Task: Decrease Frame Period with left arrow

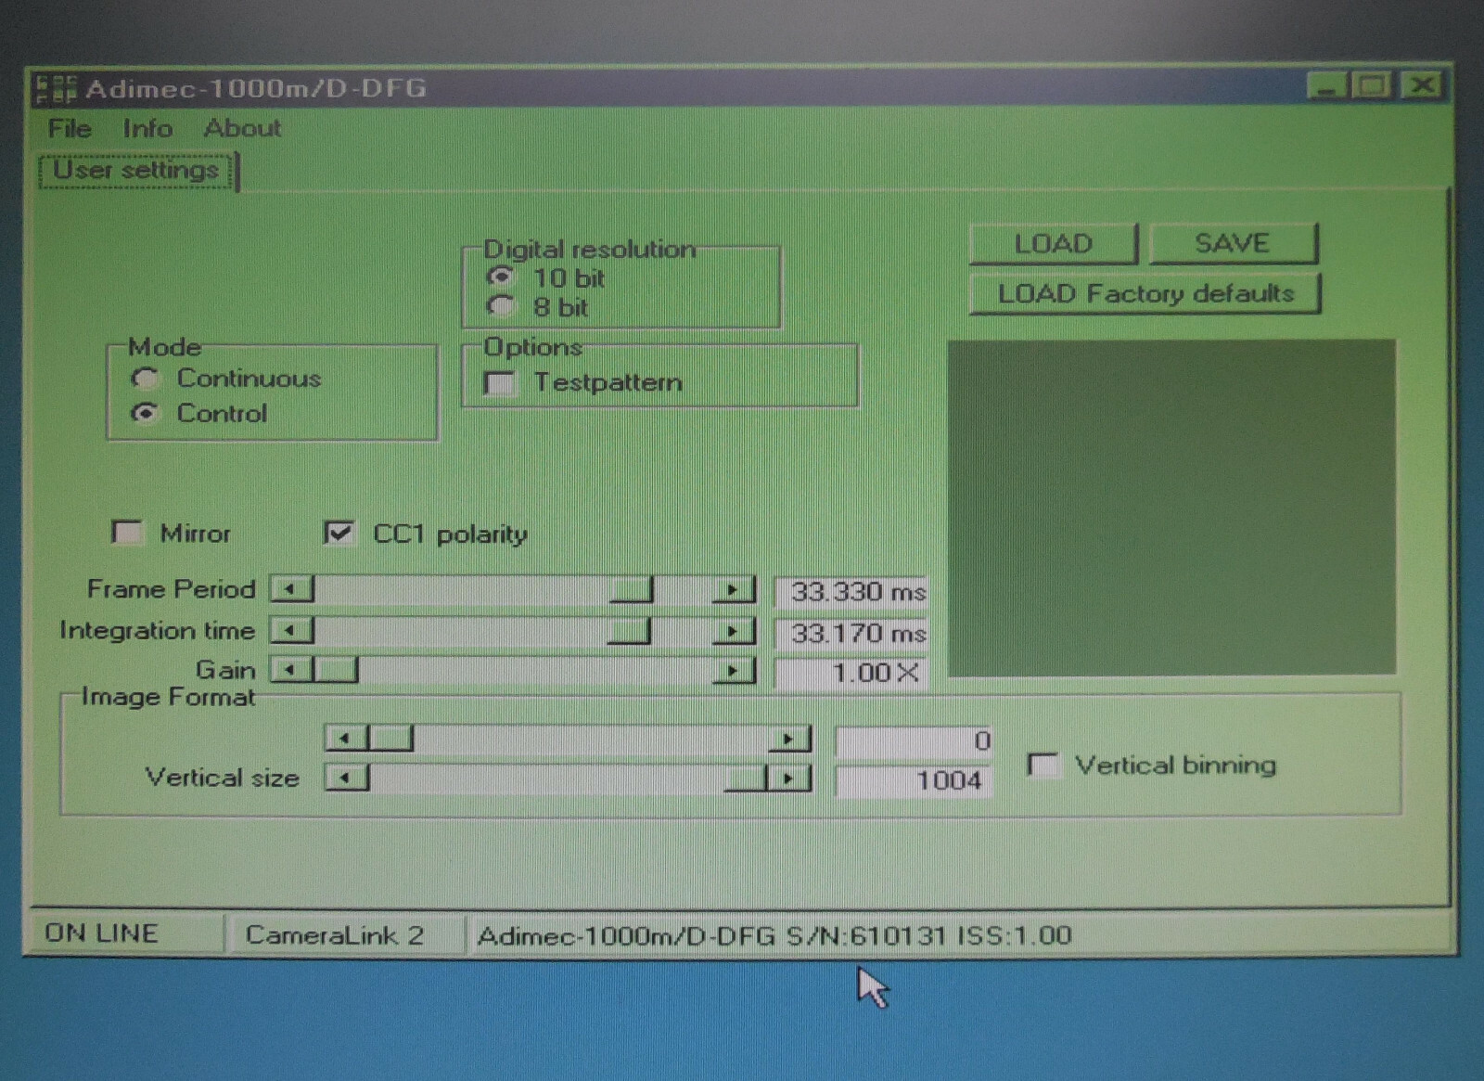Action: [x=291, y=589]
